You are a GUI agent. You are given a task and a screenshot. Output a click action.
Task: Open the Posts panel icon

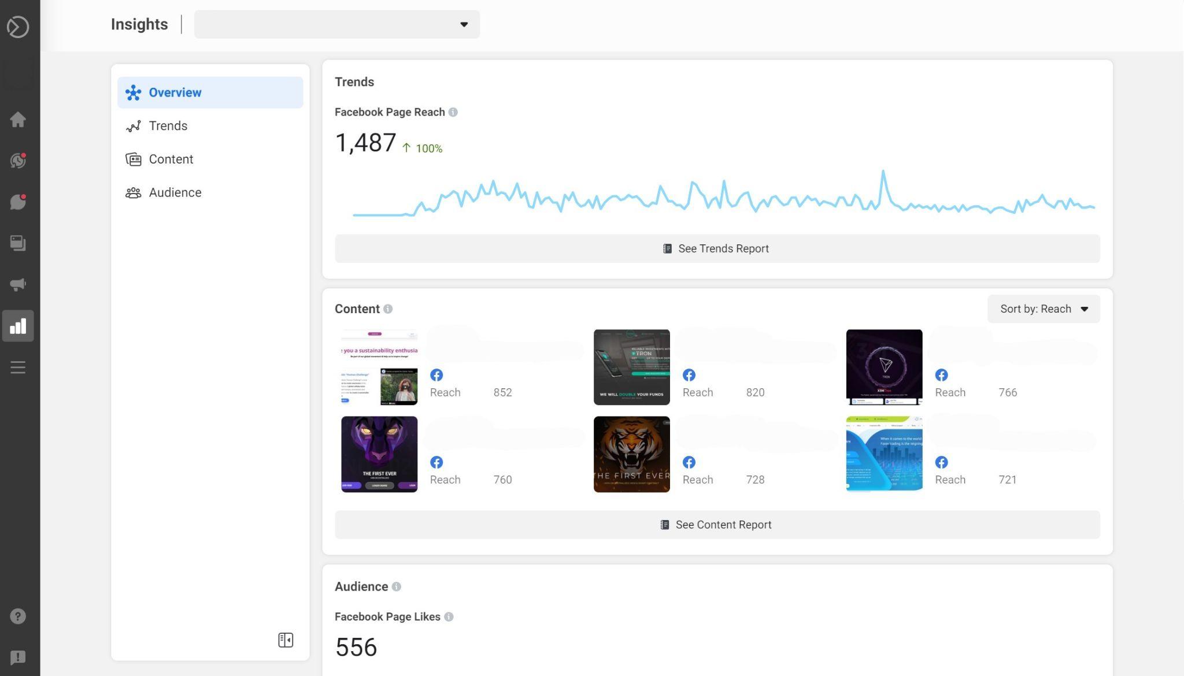tap(18, 243)
